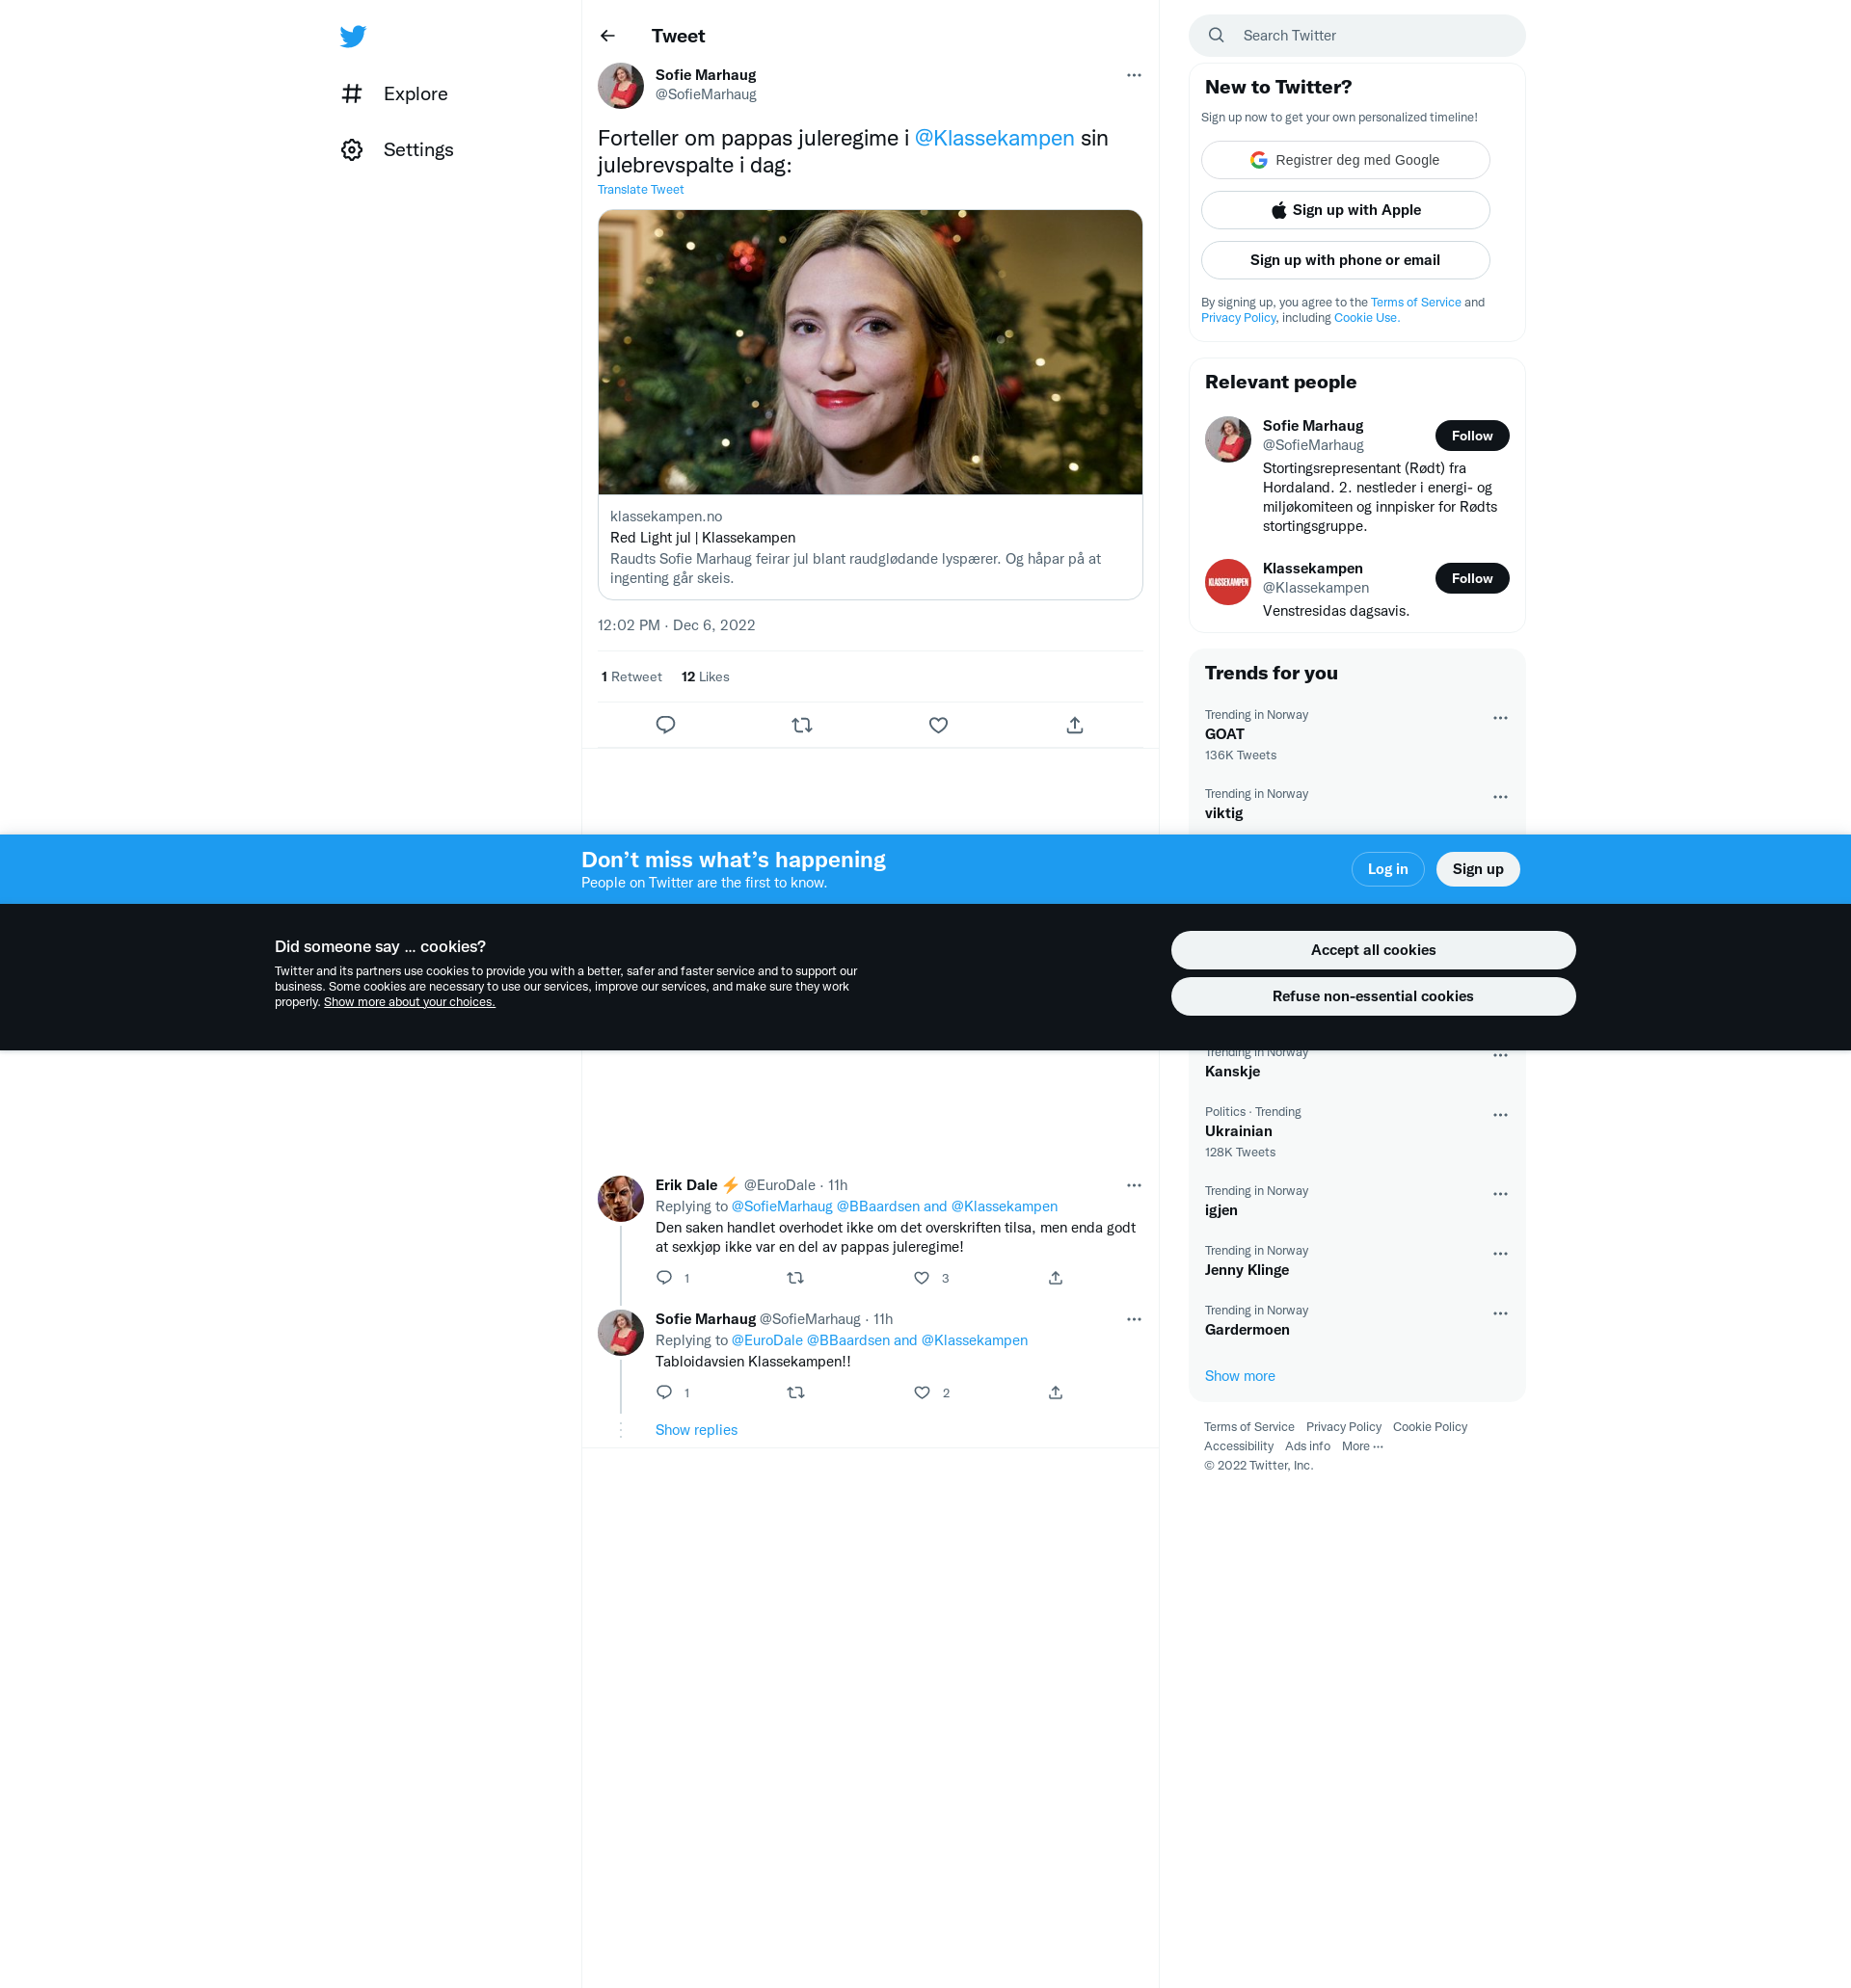Like the main tweet
The image size is (1851, 1988).
(x=938, y=725)
